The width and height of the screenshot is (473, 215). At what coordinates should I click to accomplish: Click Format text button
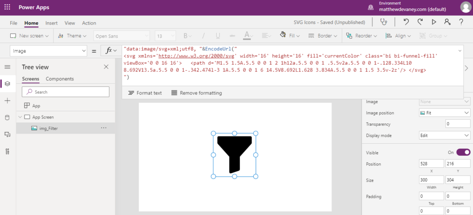145,93
